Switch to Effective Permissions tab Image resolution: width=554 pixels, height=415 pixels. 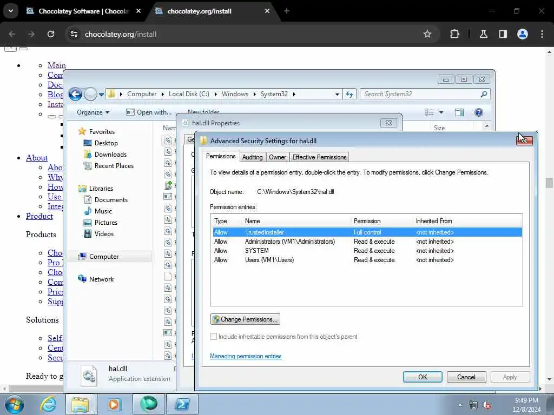click(x=319, y=157)
